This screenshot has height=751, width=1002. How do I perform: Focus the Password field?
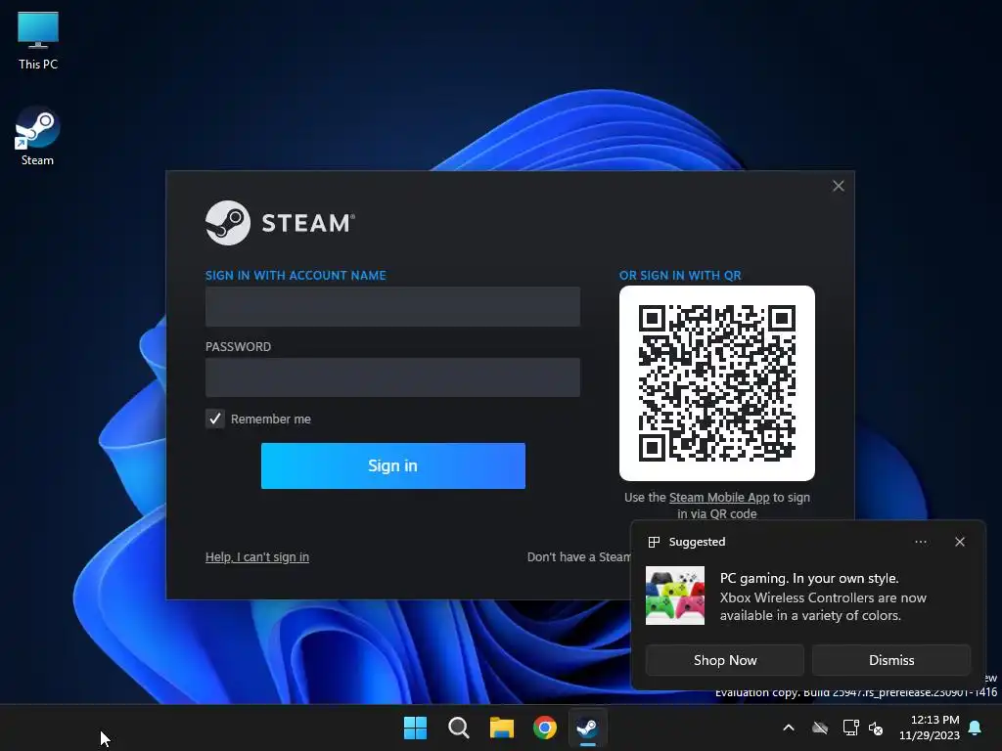point(392,377)
